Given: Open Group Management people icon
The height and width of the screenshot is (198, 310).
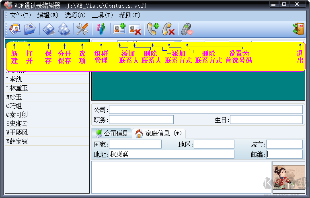Looking at the screenshot, I should point(101,29).
